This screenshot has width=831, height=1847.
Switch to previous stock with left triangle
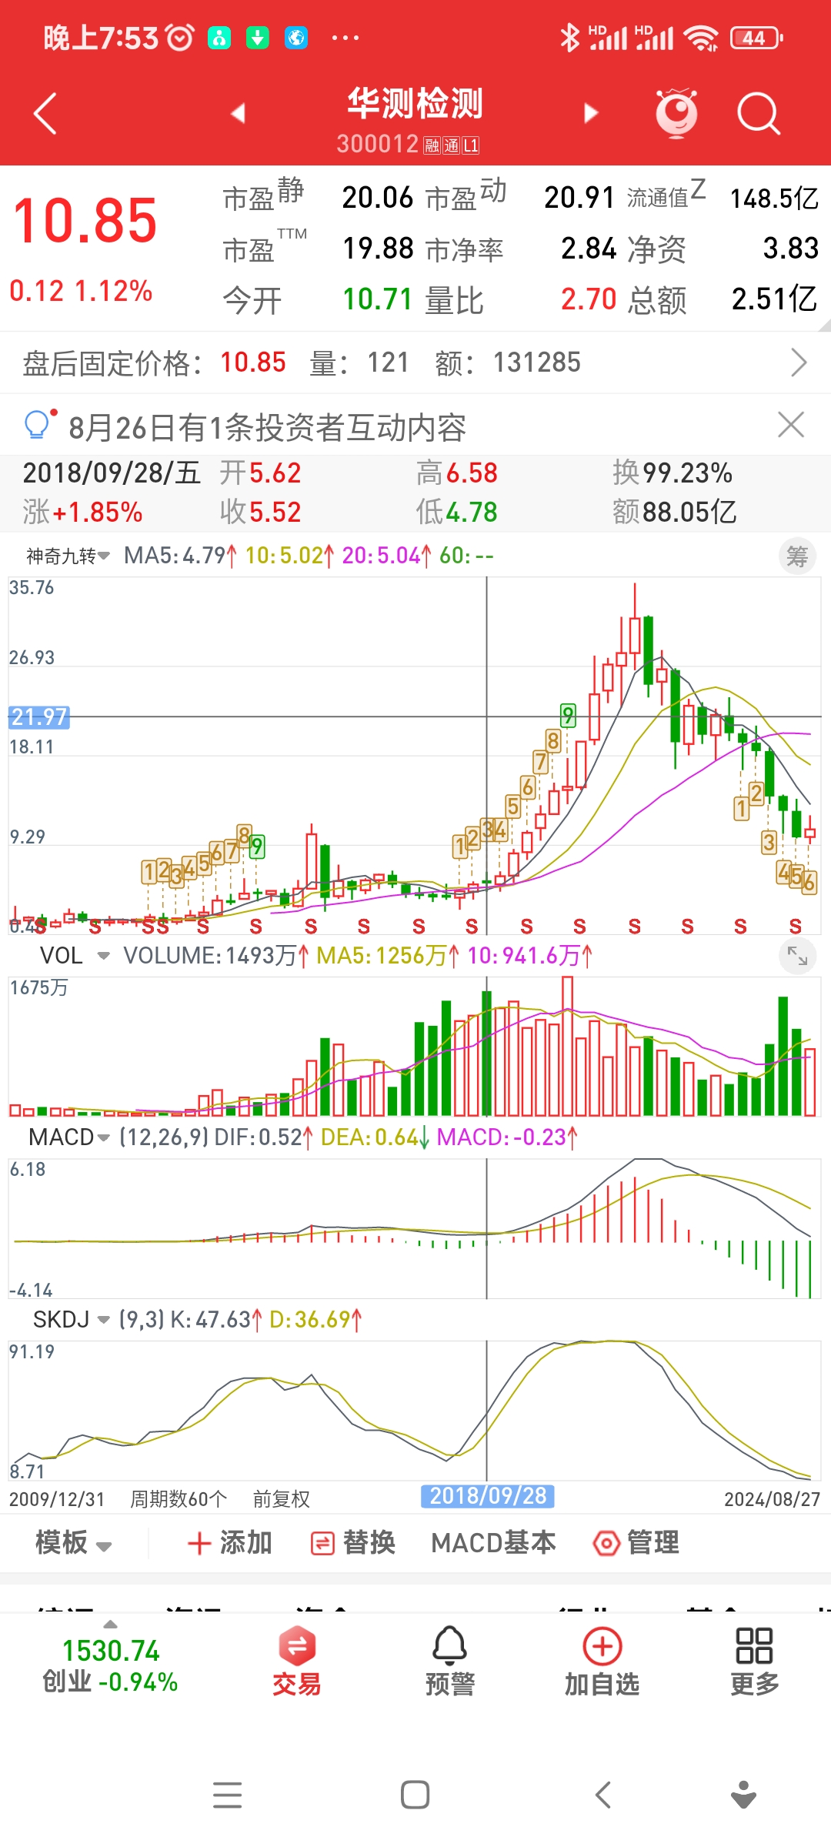[238, 114]
